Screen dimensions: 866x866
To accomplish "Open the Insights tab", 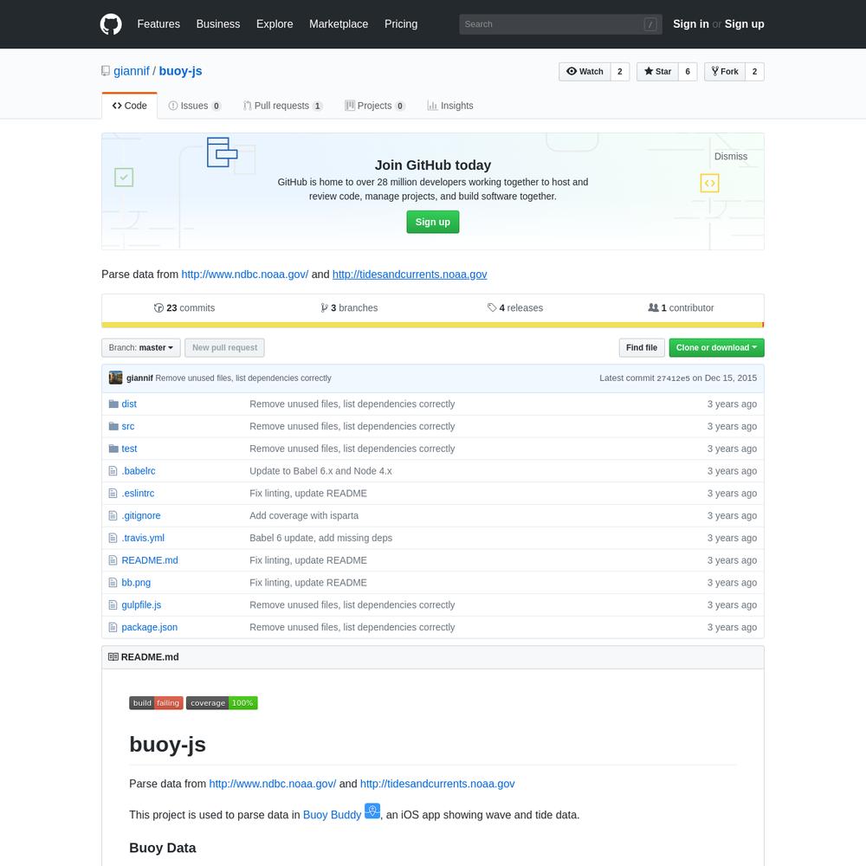I will (450, 106).
